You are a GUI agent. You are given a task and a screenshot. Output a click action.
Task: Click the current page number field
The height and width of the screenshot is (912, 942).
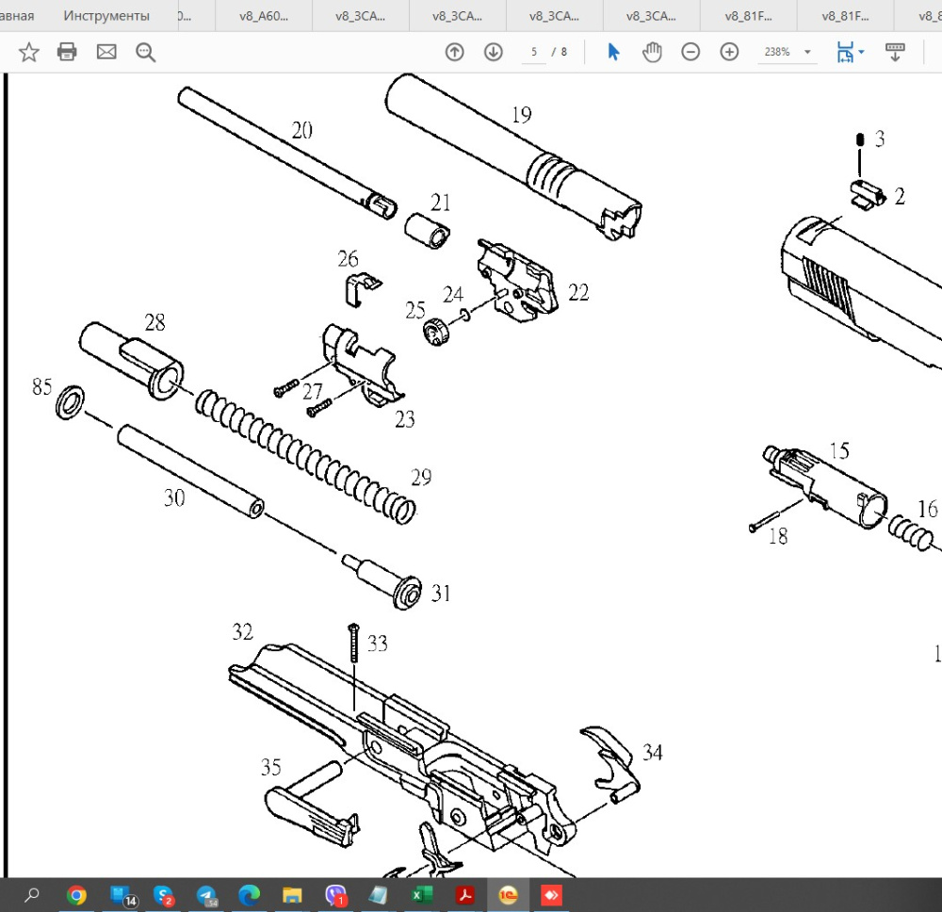[x=533, y=52]
